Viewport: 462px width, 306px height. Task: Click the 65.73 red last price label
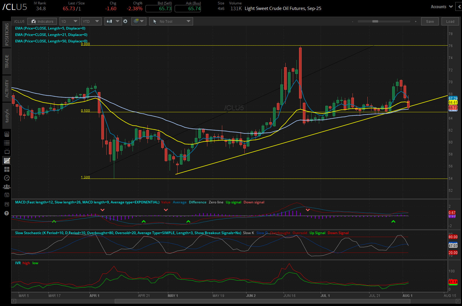(453, 108)
